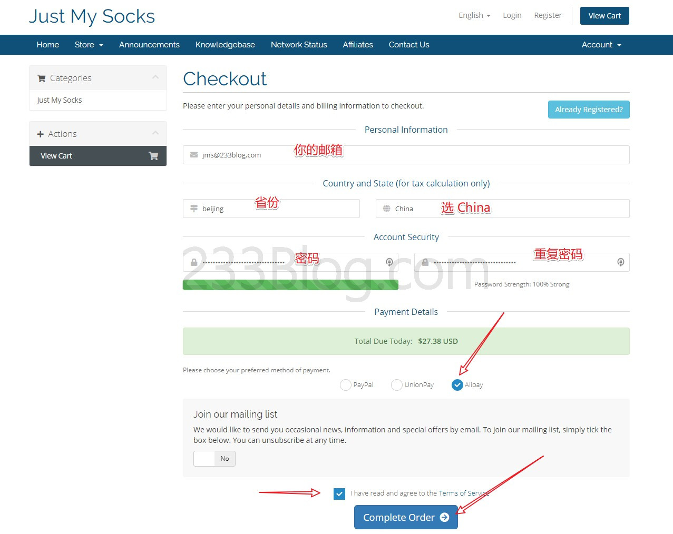Click the Password Strength: 100% Strong text
This screenshot has height=534, width=673.
tap(522, 284)
